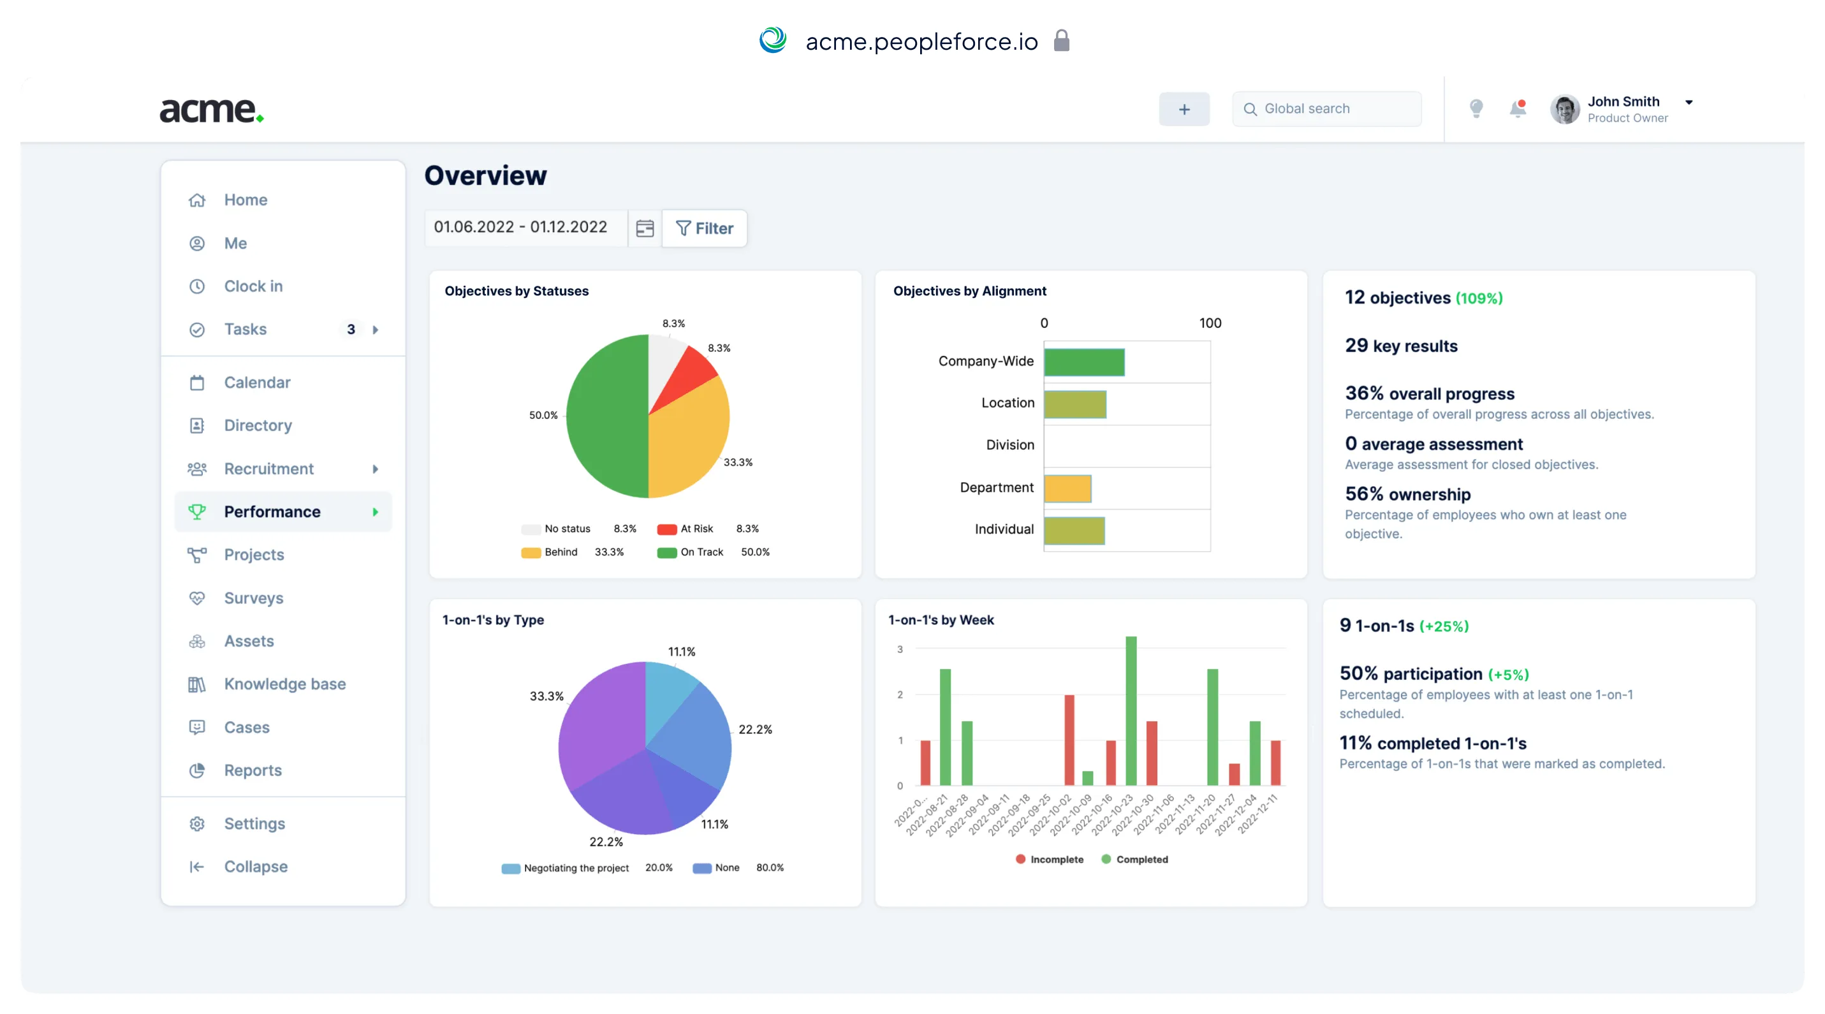
Task: Open the Projects menu item
Action: pos(254,555)
